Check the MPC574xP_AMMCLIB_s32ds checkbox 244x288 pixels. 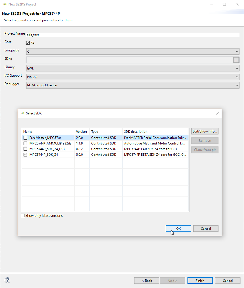click(25, 143)
